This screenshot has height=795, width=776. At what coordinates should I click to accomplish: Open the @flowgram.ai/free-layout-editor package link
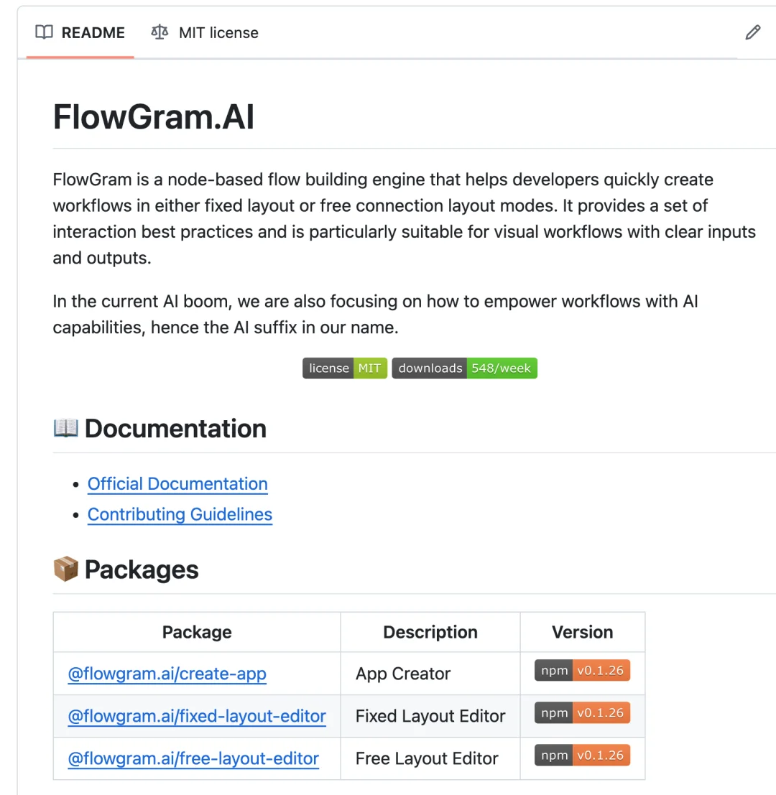tap(193, 758)
